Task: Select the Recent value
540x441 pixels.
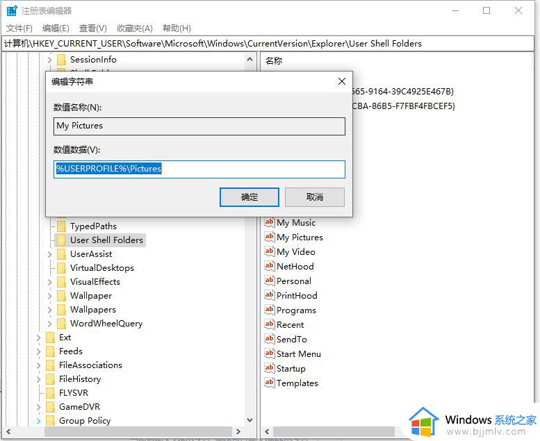Action: click(x=291, y=325)
